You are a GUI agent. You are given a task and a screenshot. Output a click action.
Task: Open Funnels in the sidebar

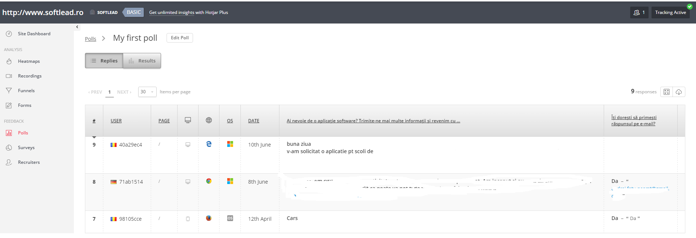click(26, 91)
